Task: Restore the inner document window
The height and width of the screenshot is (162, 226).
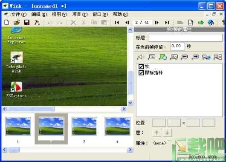Action: (214, 14)
